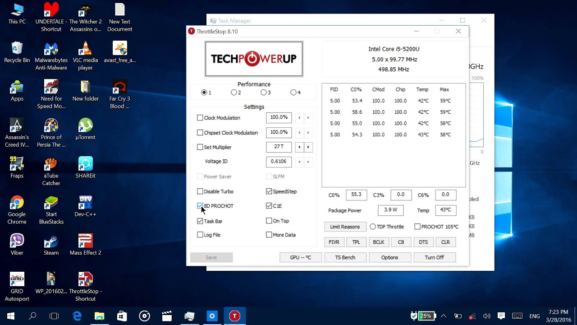Open taskbar volume control
Screen dimensions: 577x325
point(486,316)
